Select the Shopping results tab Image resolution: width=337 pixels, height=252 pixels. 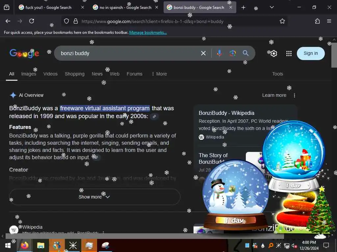pyautogui.click(x=75, y=74)
